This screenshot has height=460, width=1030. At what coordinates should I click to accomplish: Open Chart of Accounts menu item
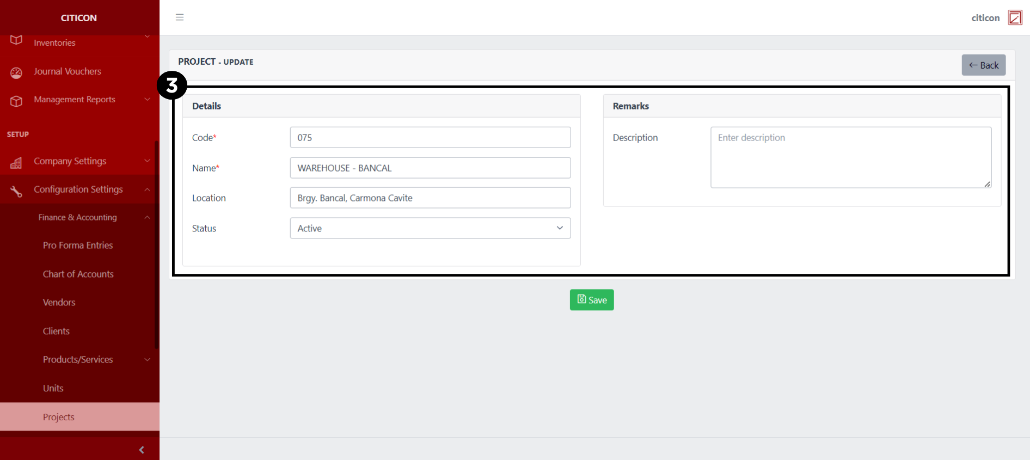[78, 274]
